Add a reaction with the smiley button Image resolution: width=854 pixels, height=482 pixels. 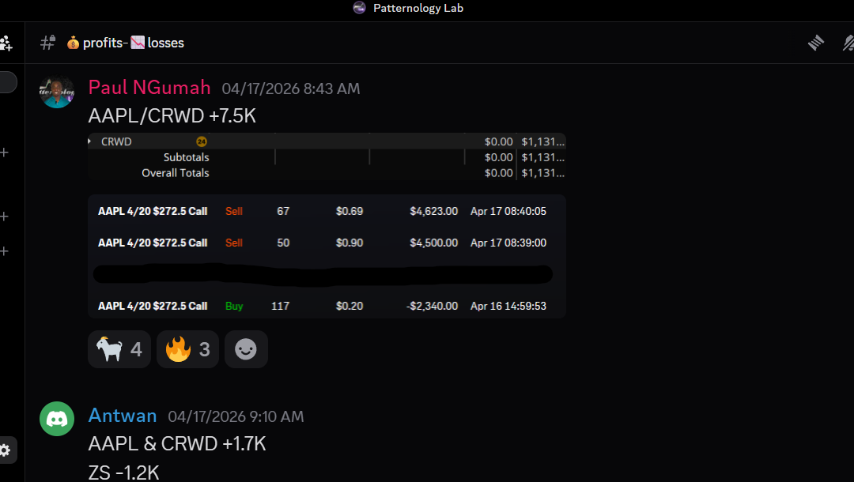(246, 349)
